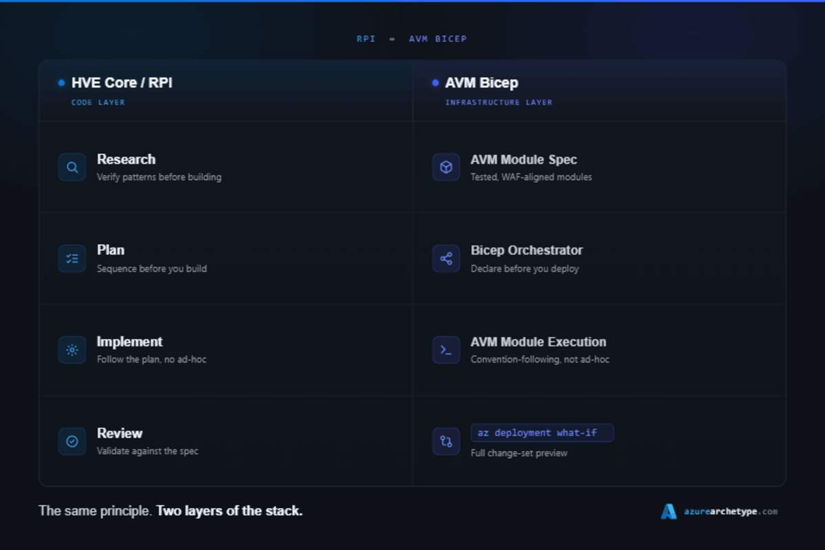Click the Review checkmark circle icon

(72, 441)
